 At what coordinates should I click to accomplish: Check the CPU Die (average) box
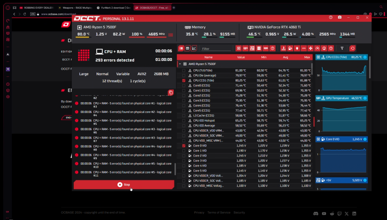[184, 75]
